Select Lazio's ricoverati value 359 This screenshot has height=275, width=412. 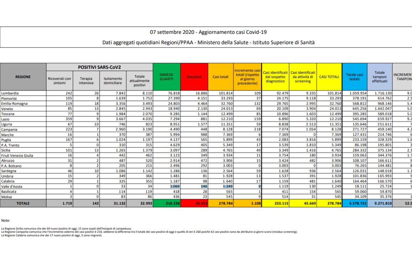click(x=69, y=119)
